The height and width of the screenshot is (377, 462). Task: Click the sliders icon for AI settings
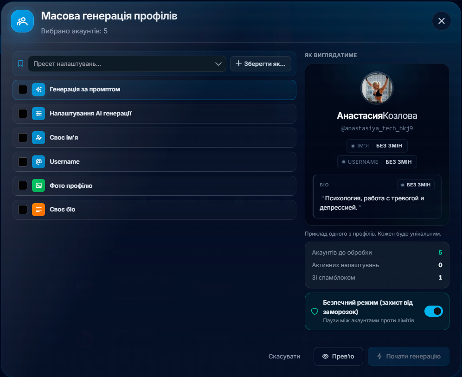click(38, 114)
